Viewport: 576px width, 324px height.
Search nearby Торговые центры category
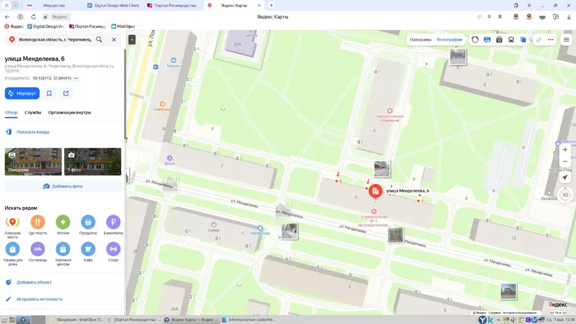click(x=63, y=254)
